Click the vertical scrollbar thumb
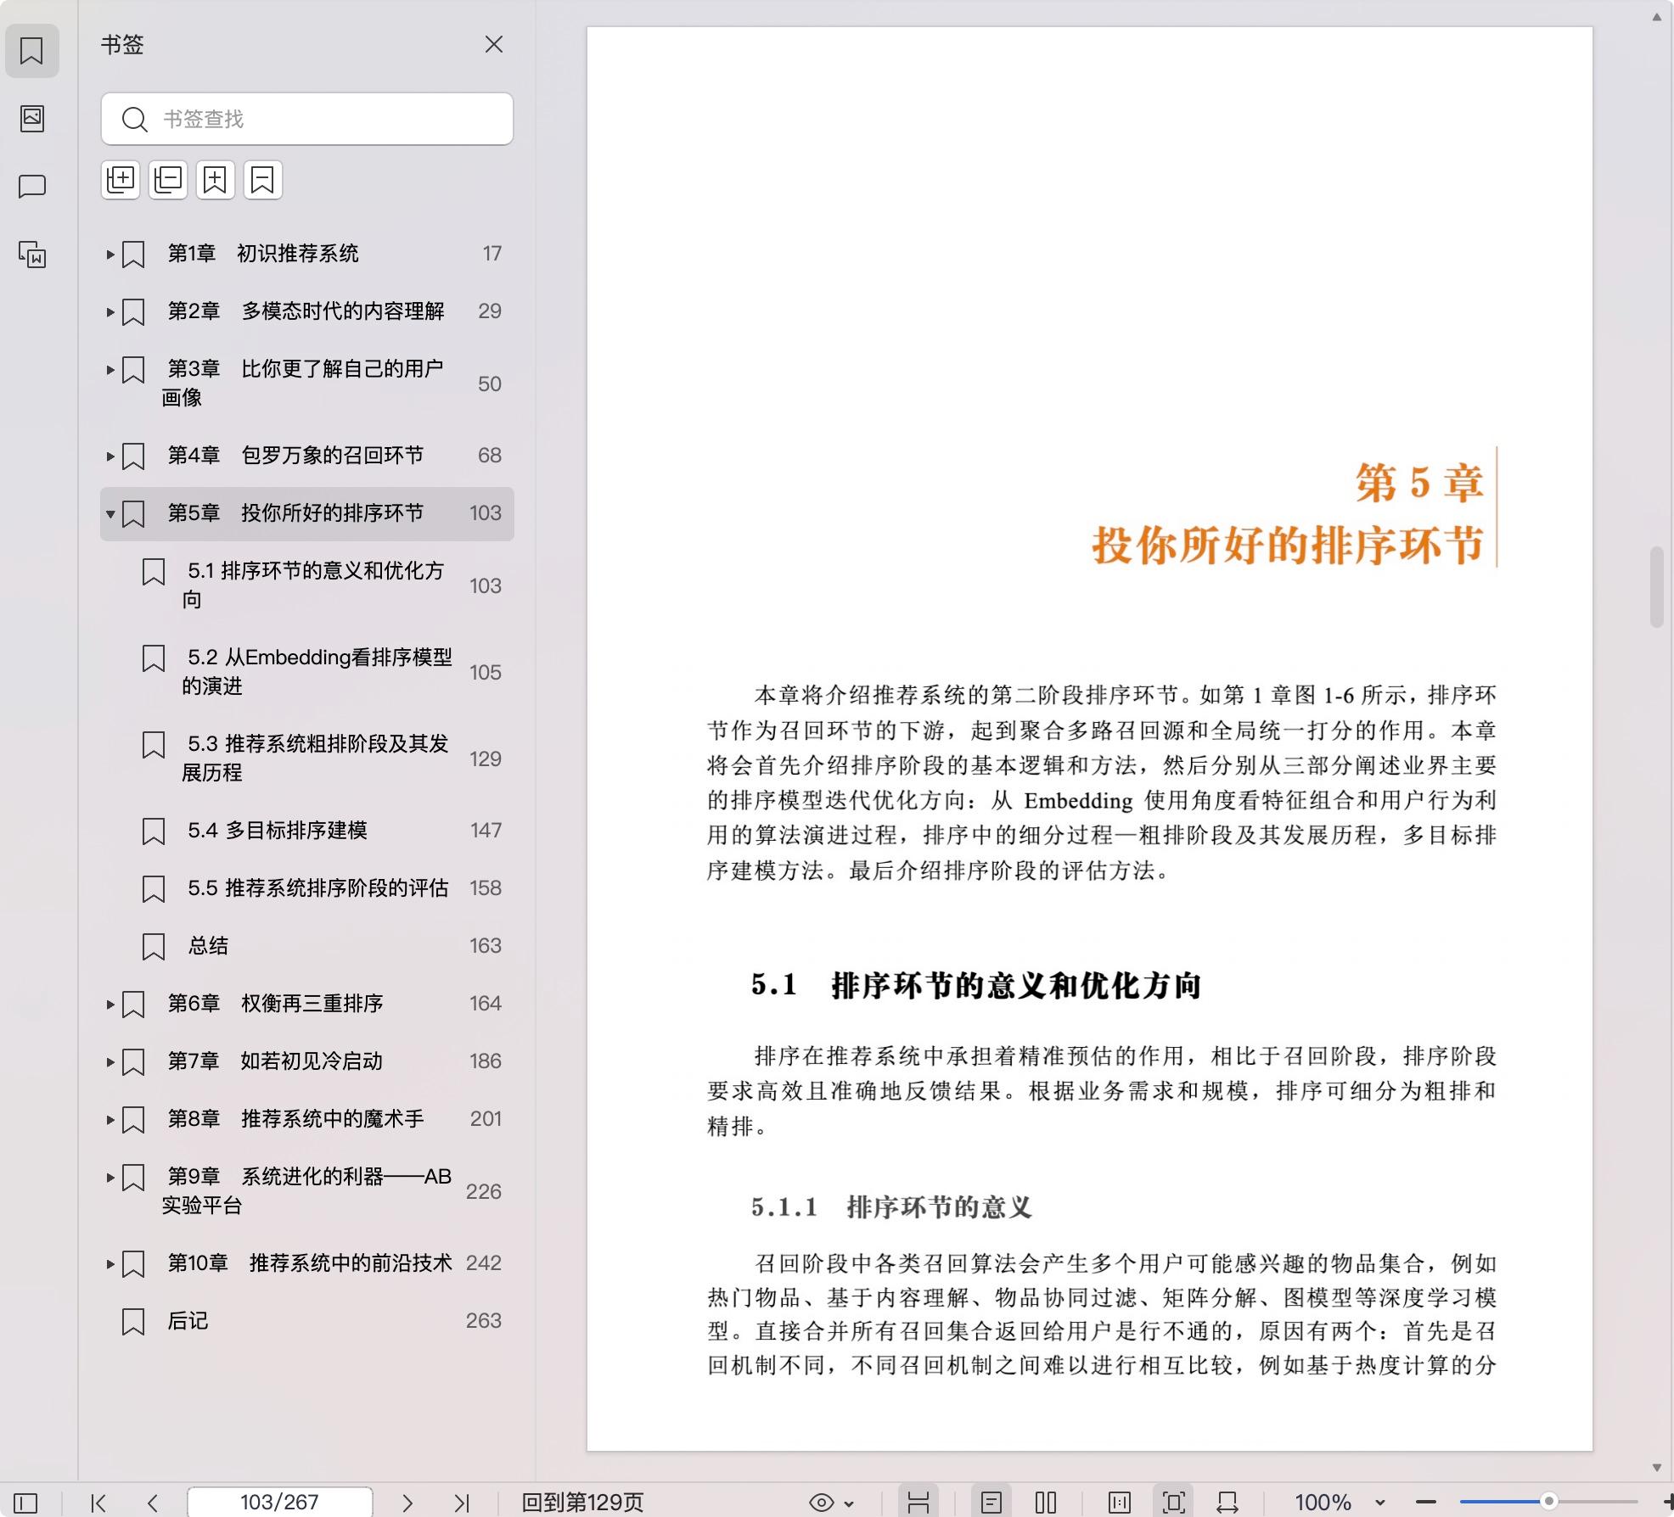Viewport: 1674px width, 1517px height. pos(1656,587)
